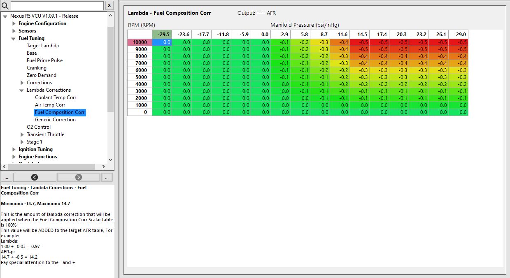
Task: Select Coolant Temp Corr table
Action: coord(56,97)
